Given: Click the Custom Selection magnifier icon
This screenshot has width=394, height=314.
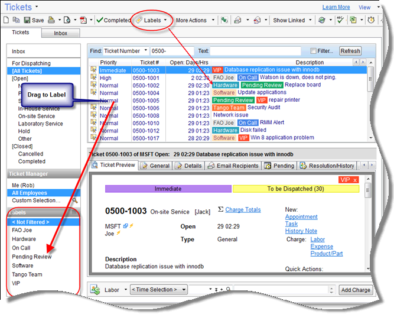Looking at the screenshot, I should click(75, 200).
